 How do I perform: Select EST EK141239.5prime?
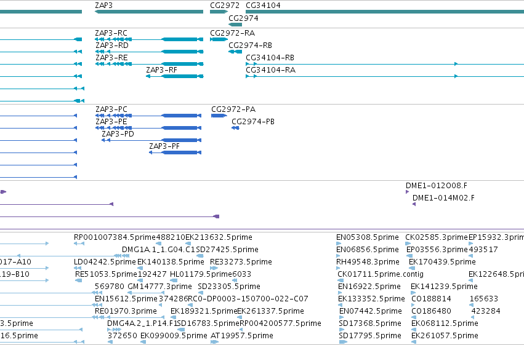(x=444, y=287)
